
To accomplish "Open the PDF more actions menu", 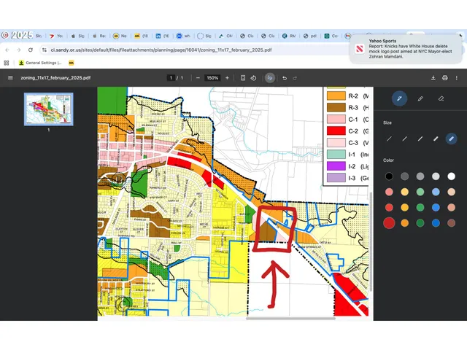I will coord(456,77).
